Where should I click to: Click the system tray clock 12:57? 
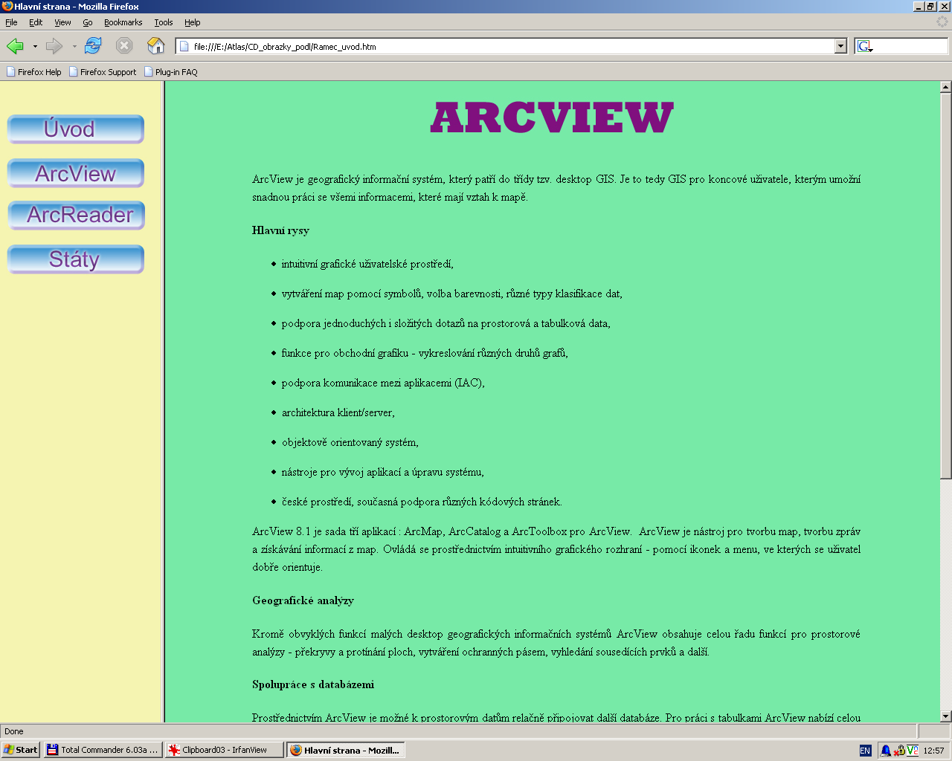(x=933, y=751)
